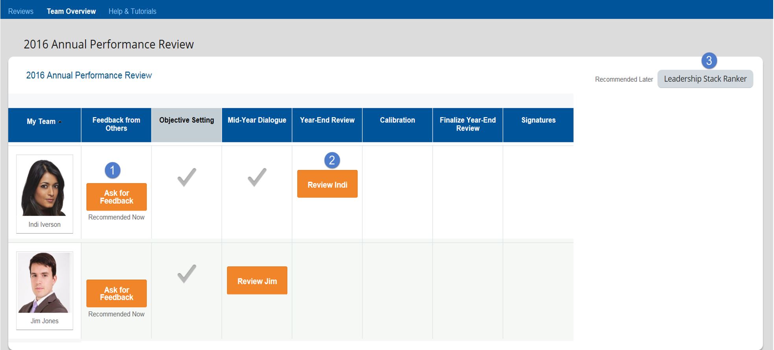Open the Reviews menu item
774x350 pixels.
coord(21,11)
